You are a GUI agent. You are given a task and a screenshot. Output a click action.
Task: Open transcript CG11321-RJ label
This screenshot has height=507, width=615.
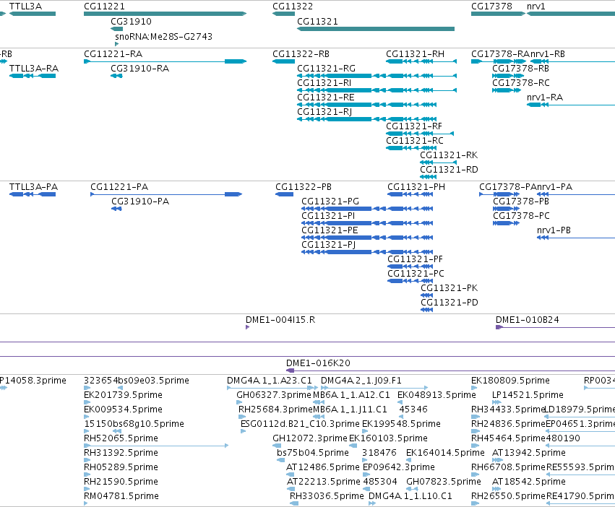[324, 112]
